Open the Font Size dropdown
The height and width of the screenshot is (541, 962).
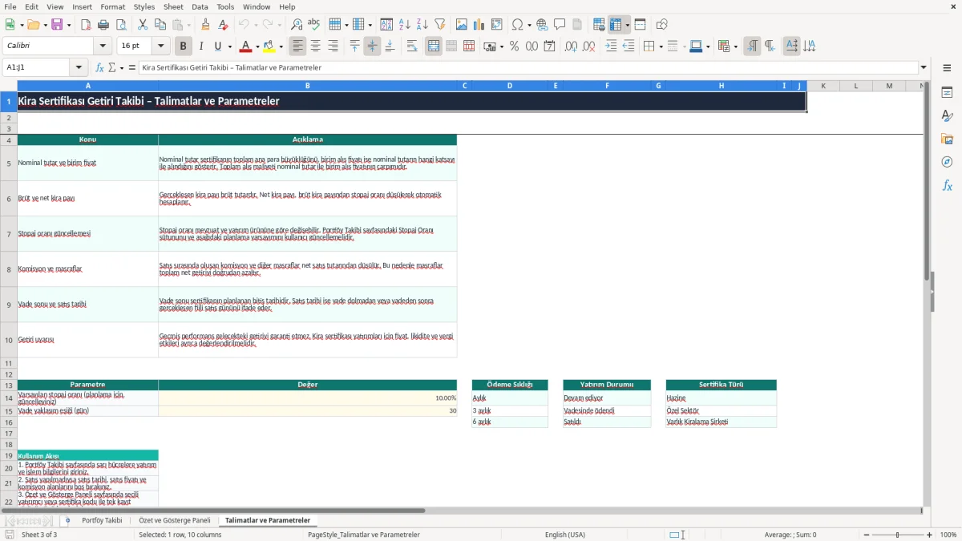pos(161,46)
